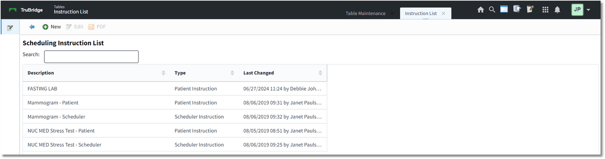This screenshot has width=605, height=159.
Task: Create a New scheduling instruction
Action: coord(51,27)
